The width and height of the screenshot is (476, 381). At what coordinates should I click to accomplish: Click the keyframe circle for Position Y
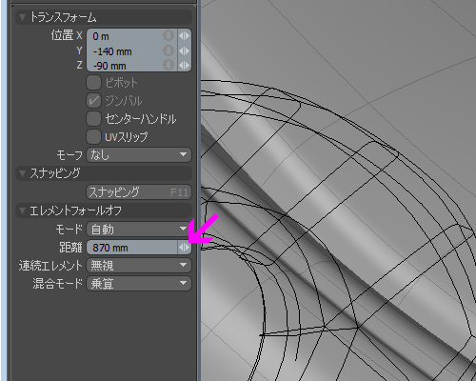[169, 50]
